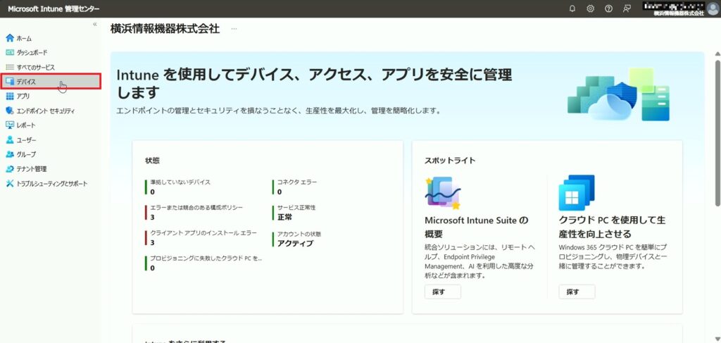The width and height of the screenshot is (721, 343).
Task: Click the Reports icon in sidebar
Action: pyautogui.click(x=10, y=125)
